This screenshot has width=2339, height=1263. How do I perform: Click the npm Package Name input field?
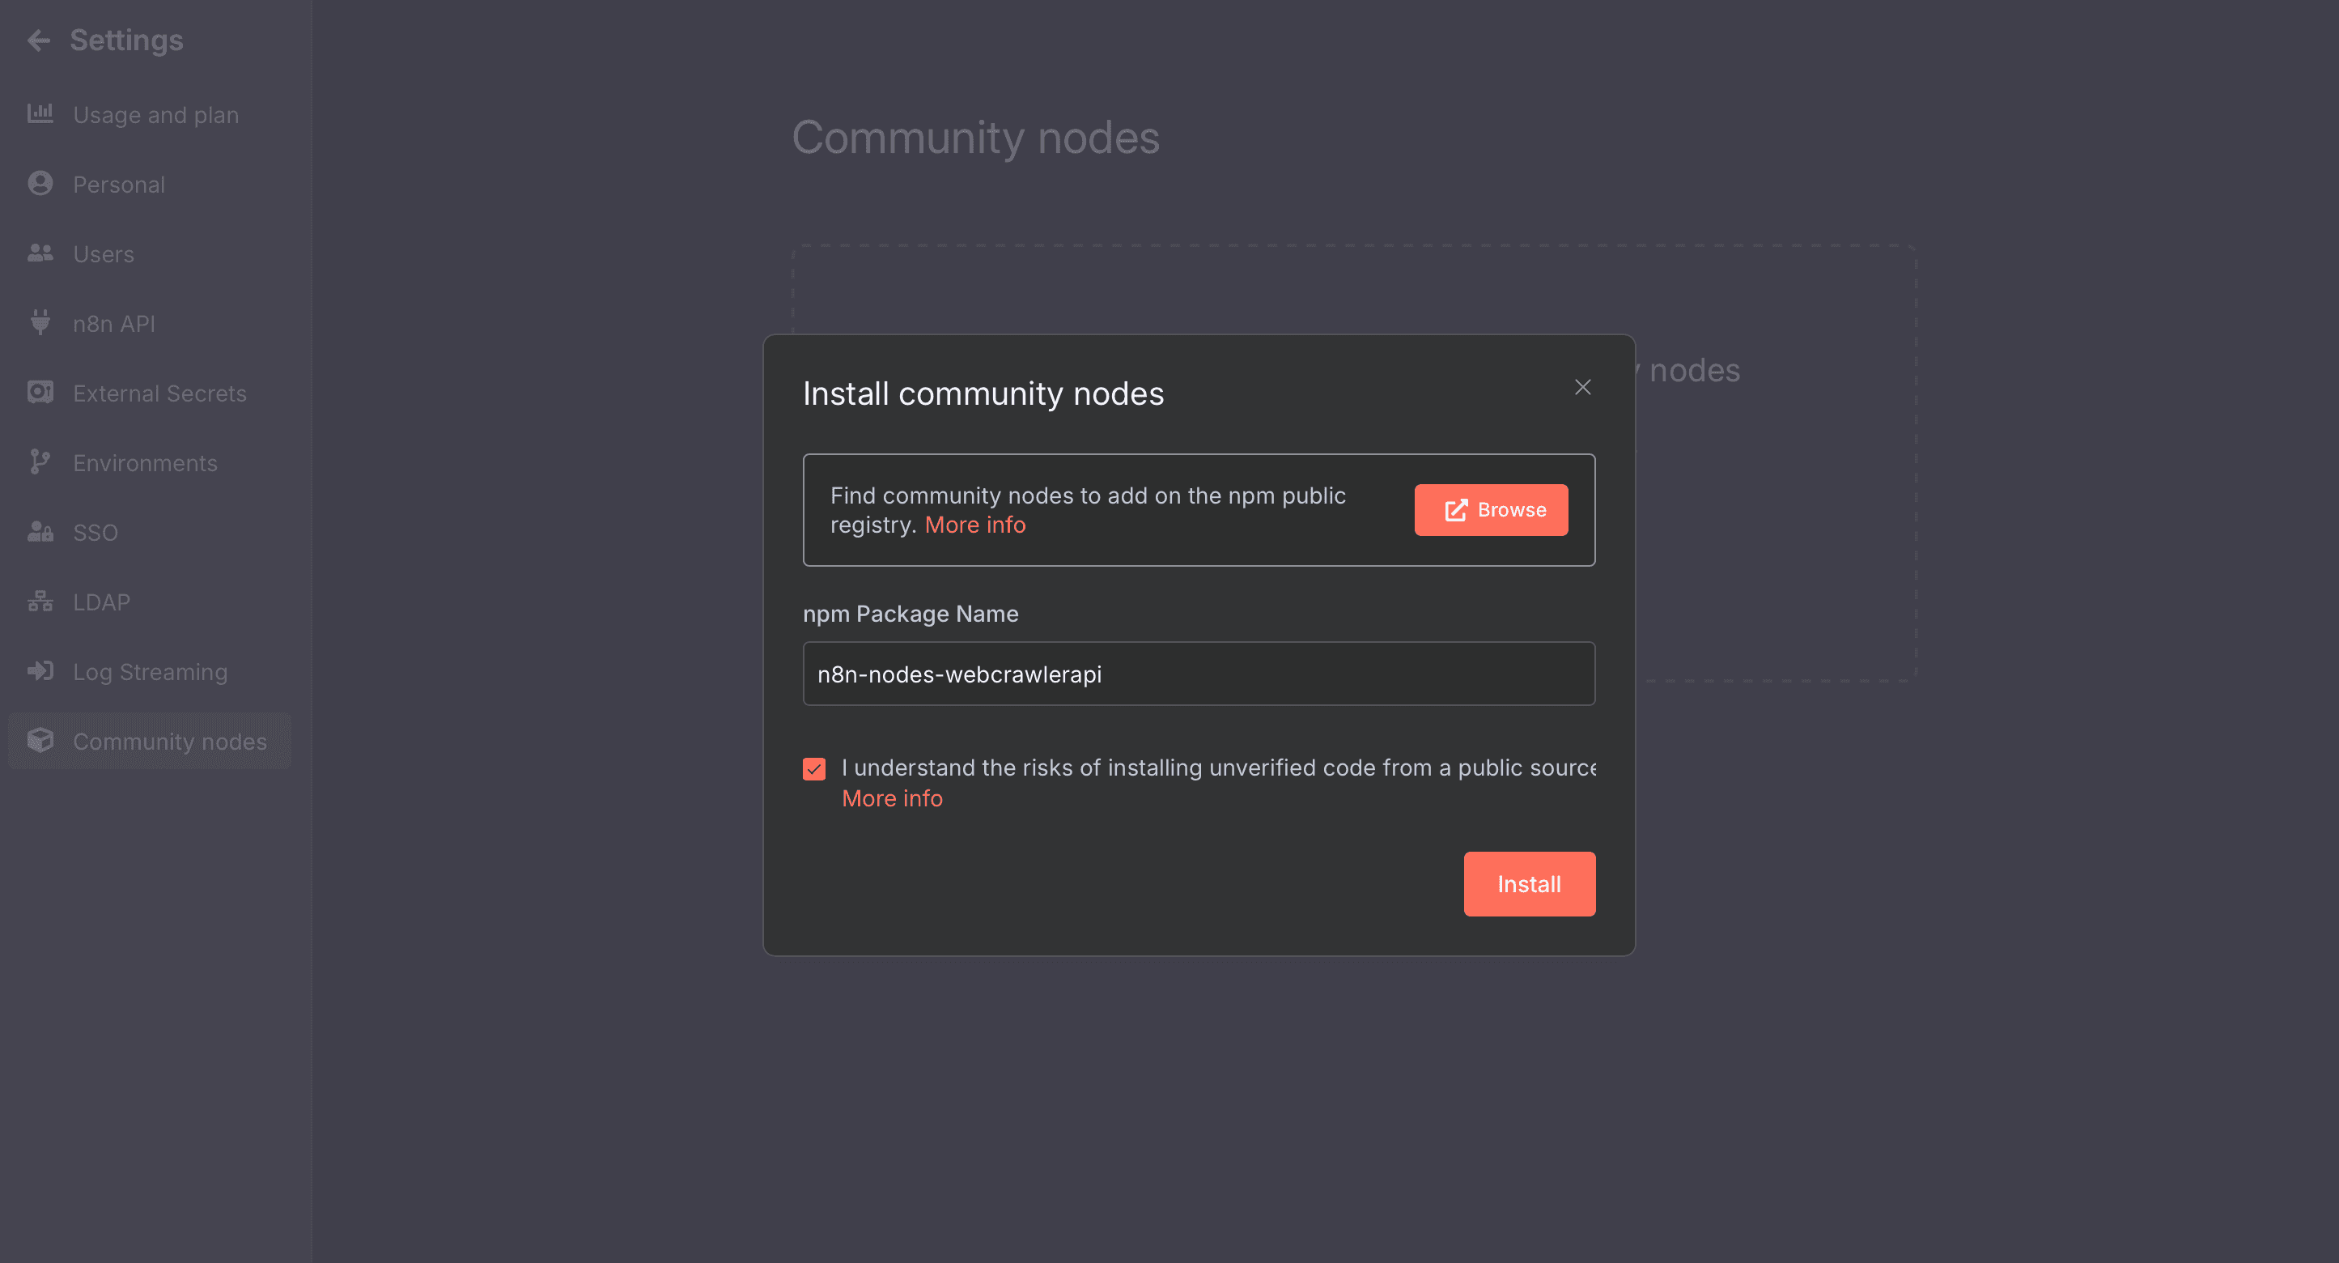click(1198, 674)
